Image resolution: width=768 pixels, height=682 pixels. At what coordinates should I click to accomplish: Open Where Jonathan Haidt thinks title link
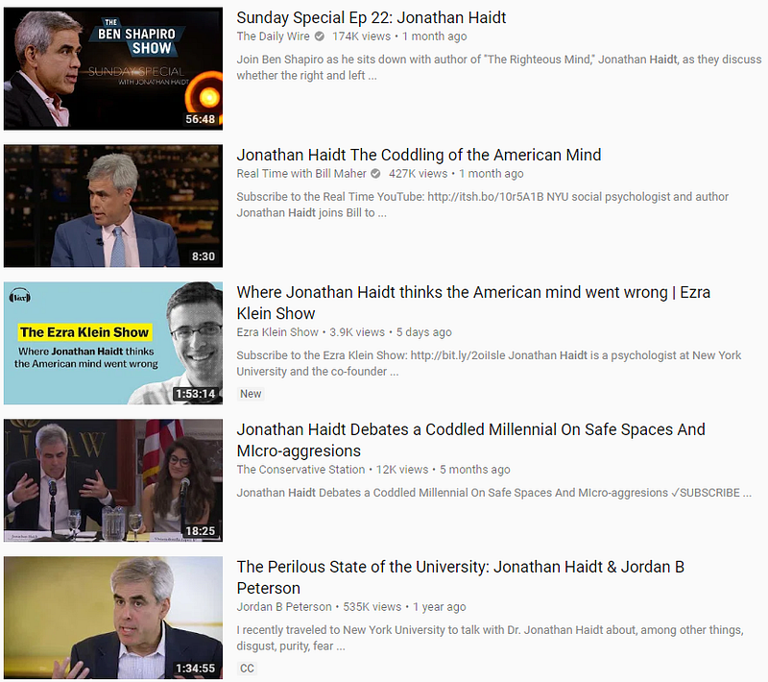(473, 303)
